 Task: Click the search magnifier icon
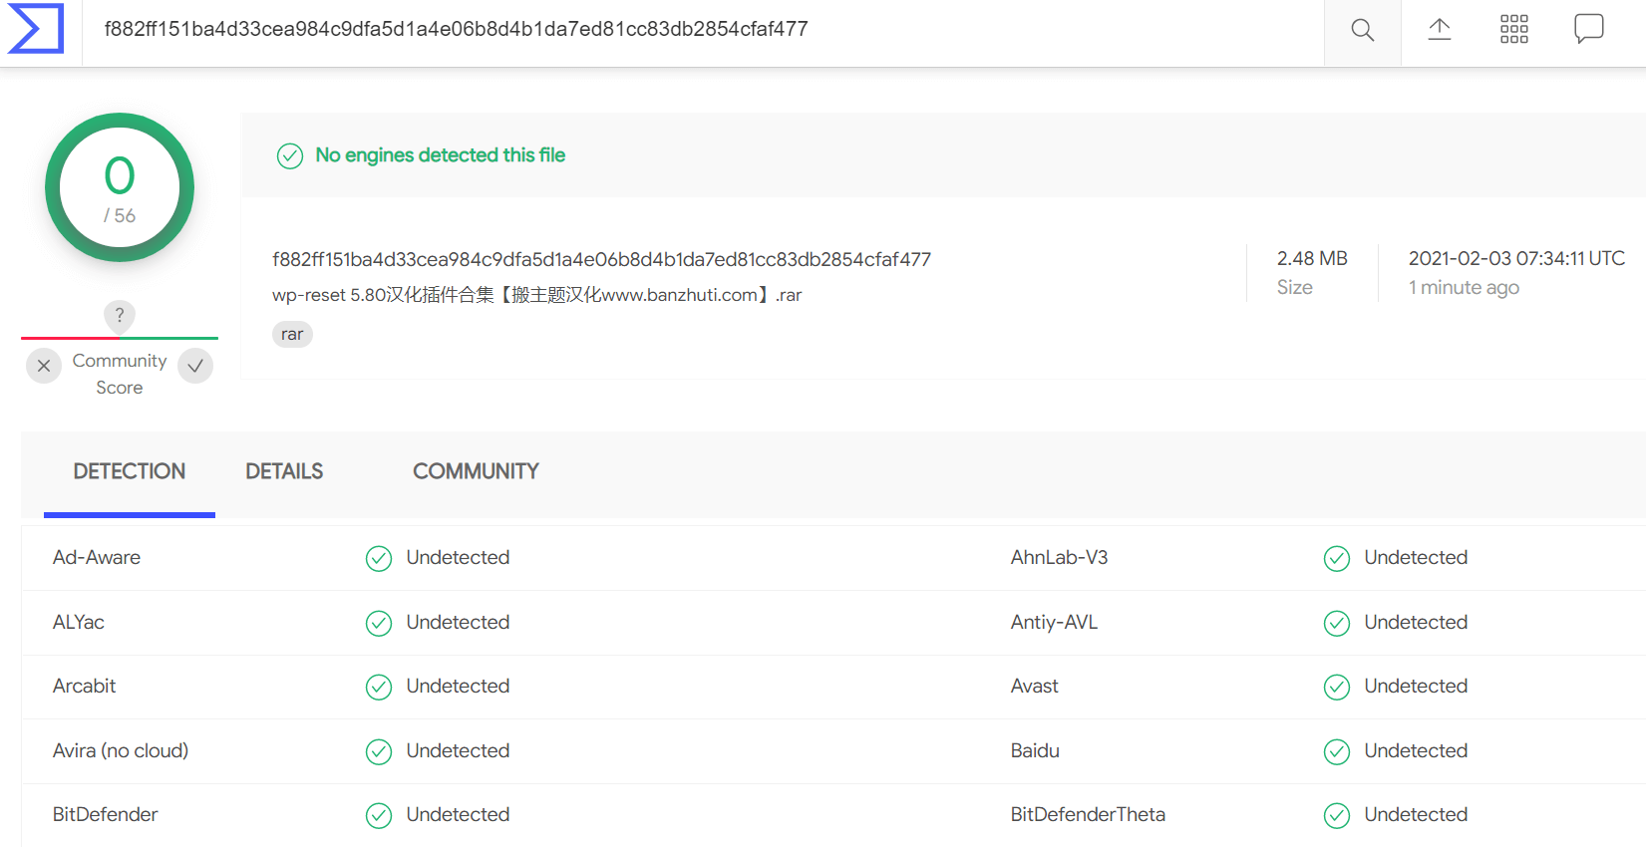pos(1362,30)
